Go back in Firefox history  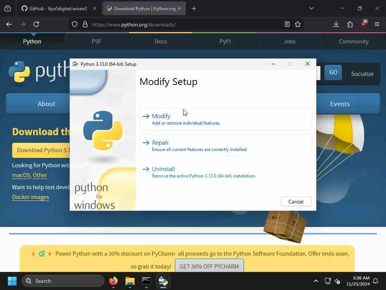(9, 24)
